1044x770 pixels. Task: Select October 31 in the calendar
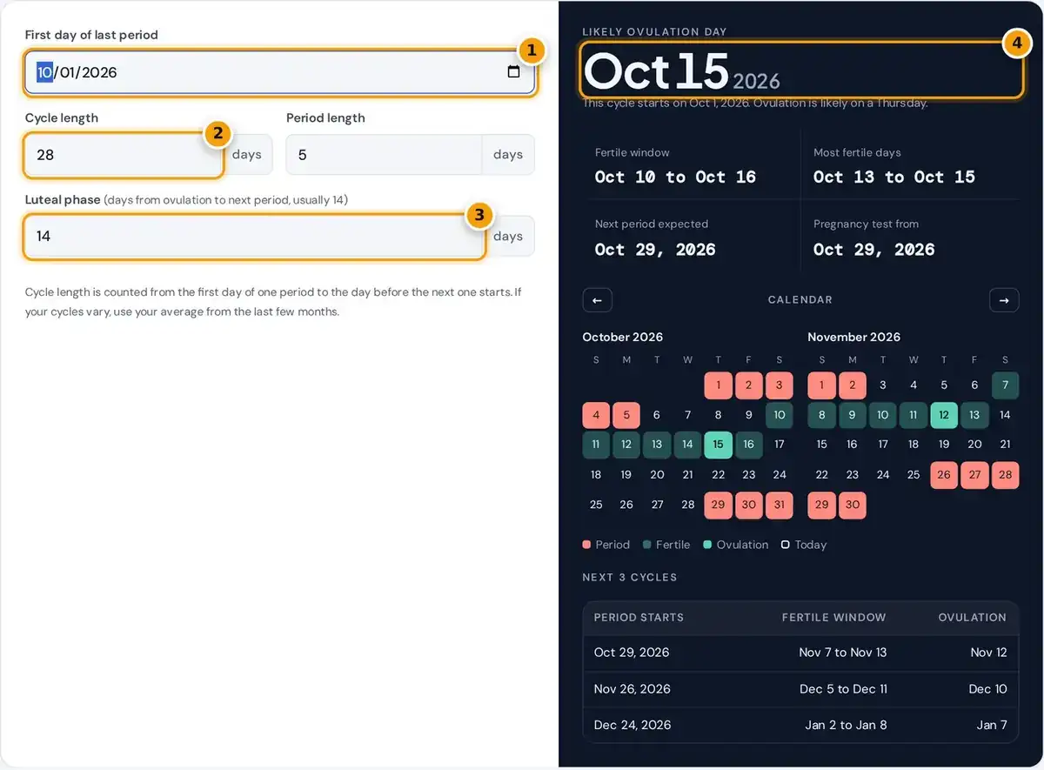(780, 505)
